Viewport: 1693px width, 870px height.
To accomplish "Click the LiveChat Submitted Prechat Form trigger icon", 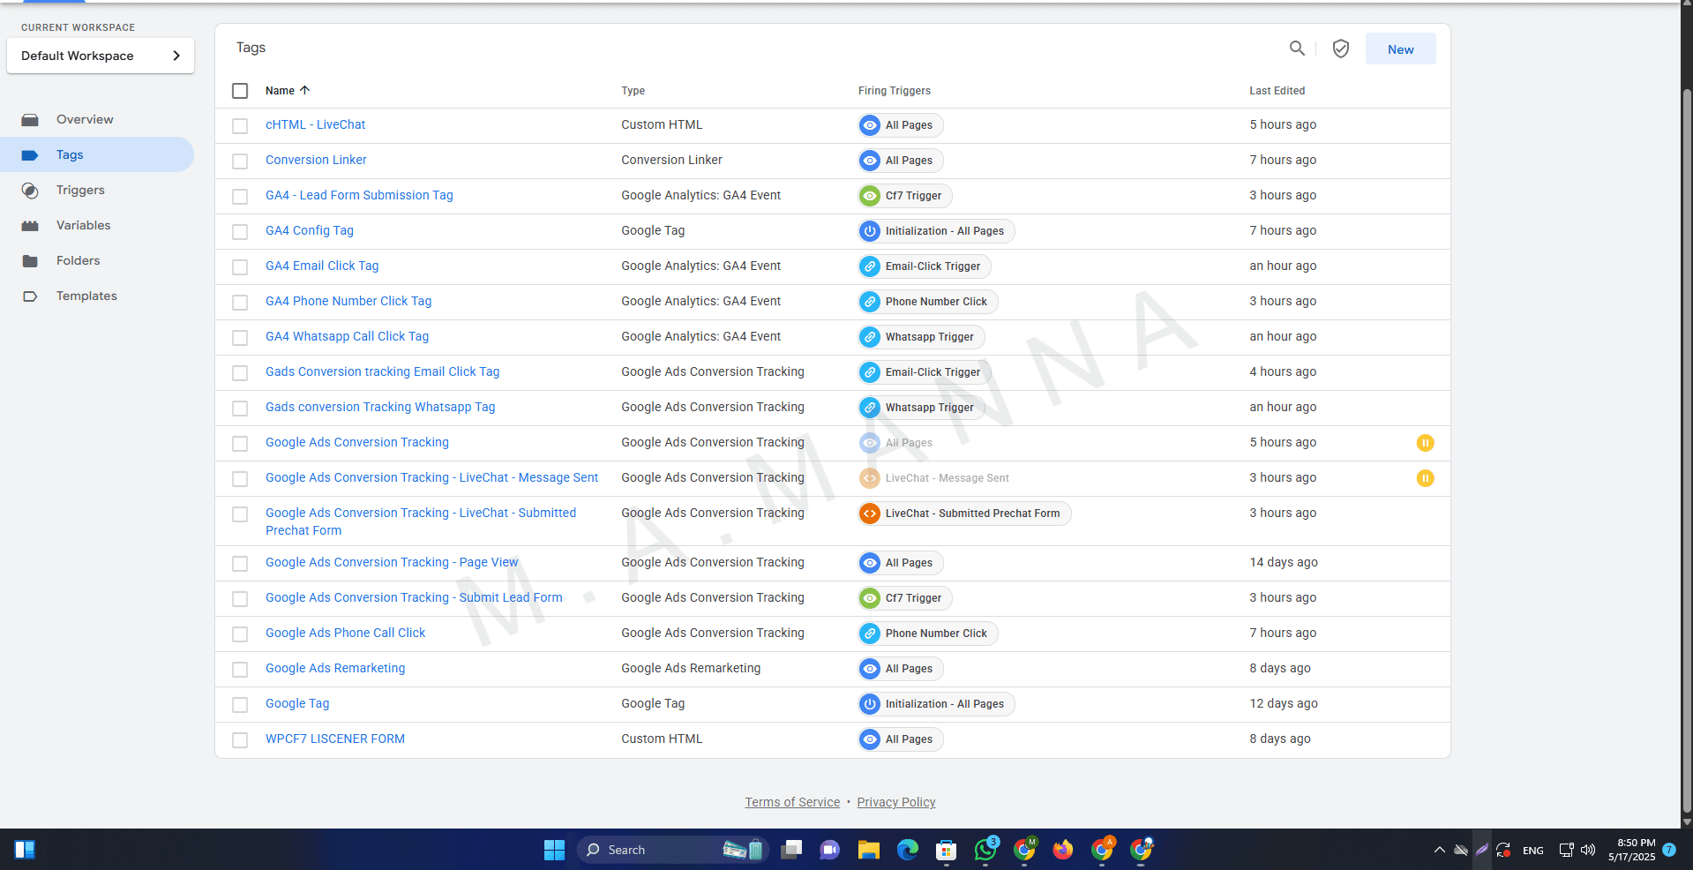I will (x=870, y=514).
